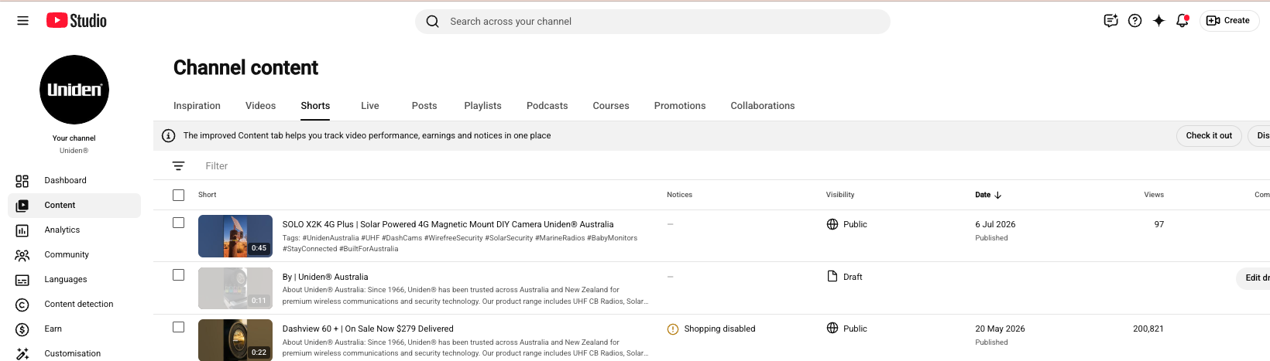Tick checkbox for Dashview 60 + short
The width and height of the screenshot is (1270, 361).
(179, 327)
